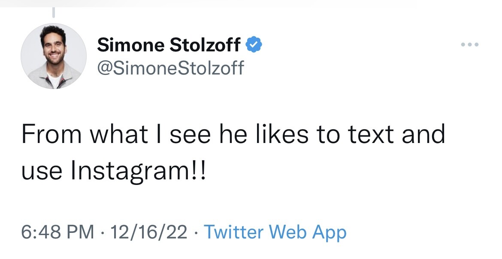Click the smiling face in the avatar
502x259 pixels.
coord(54,46)
